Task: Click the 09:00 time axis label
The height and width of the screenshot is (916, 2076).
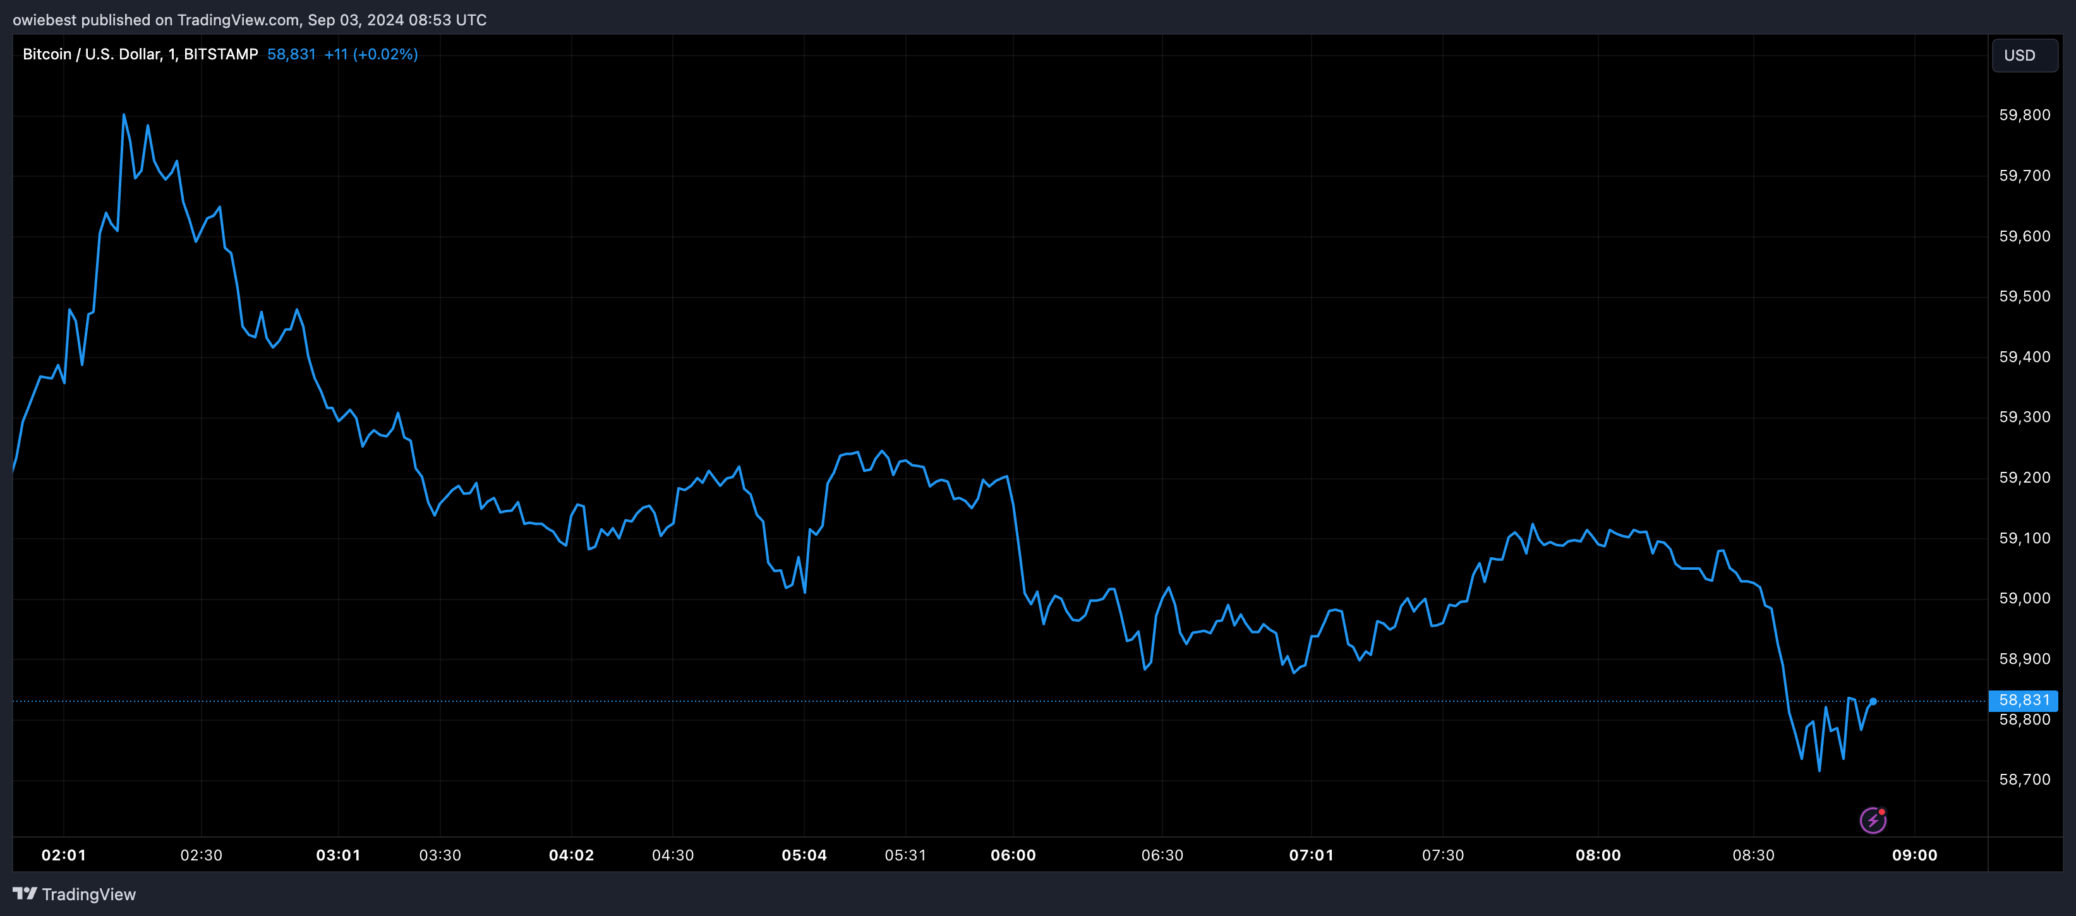Action: click(1915, 855)
